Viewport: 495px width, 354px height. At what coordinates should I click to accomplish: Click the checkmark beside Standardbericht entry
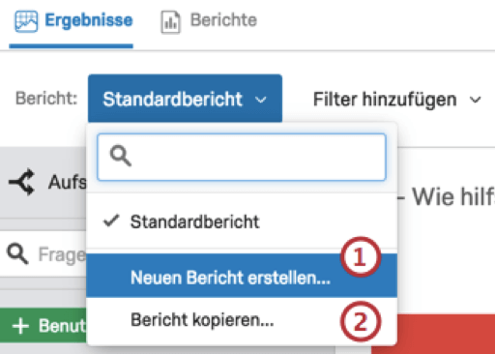coord(111,221)
